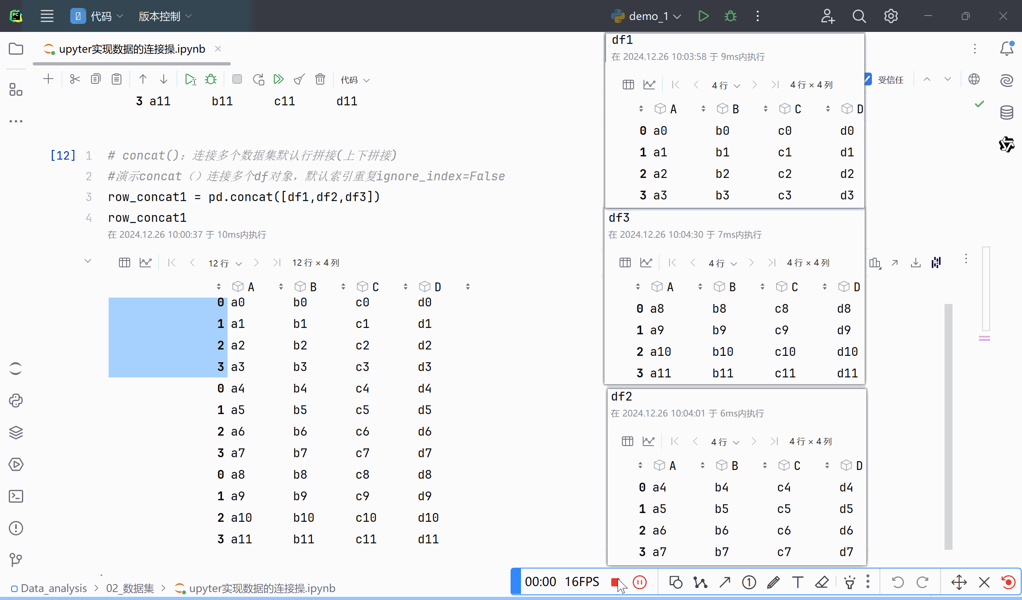
Task: Open IDE settings gear
Action: point(891,16)
